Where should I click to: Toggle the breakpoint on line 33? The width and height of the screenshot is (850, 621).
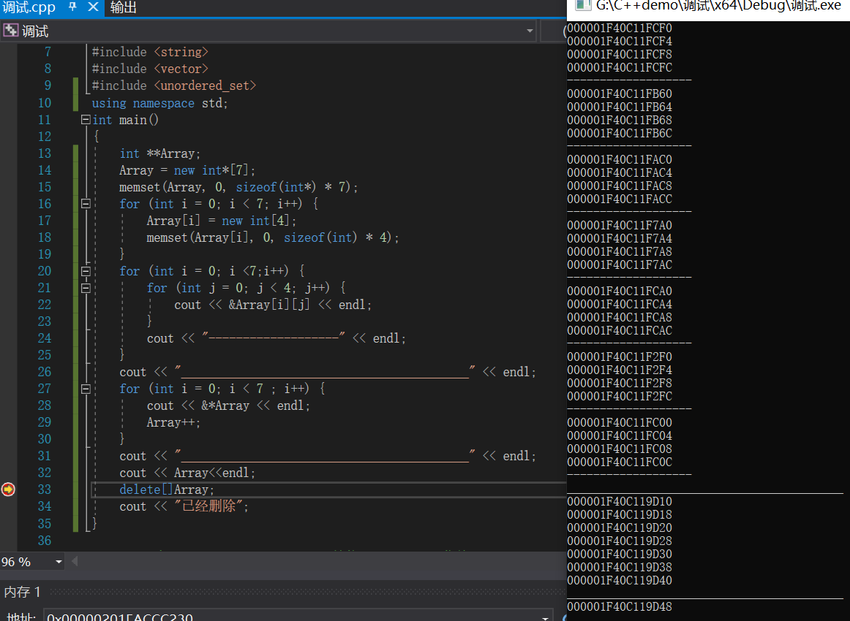click(x=8, y=489)
